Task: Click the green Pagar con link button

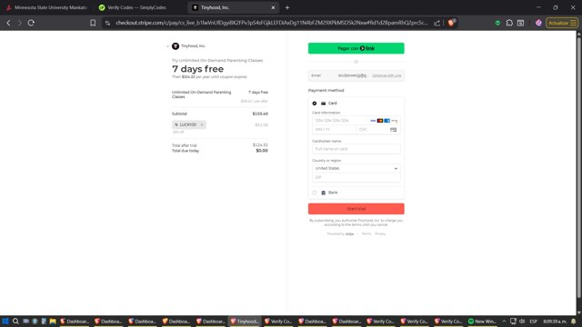Action: (x=356, y=48)
